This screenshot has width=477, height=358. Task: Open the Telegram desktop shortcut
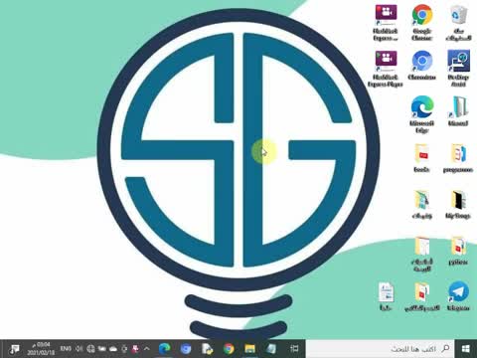458,296
